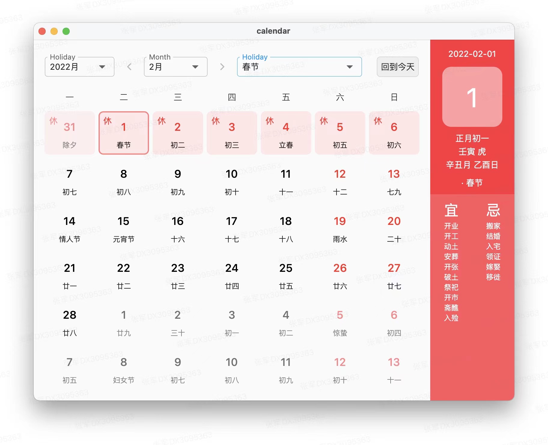Select February 24 廿四 date

click(x=232, y=276)
